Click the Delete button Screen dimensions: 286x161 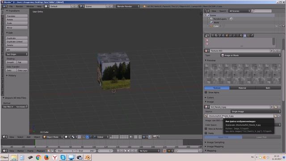(17, 45)
